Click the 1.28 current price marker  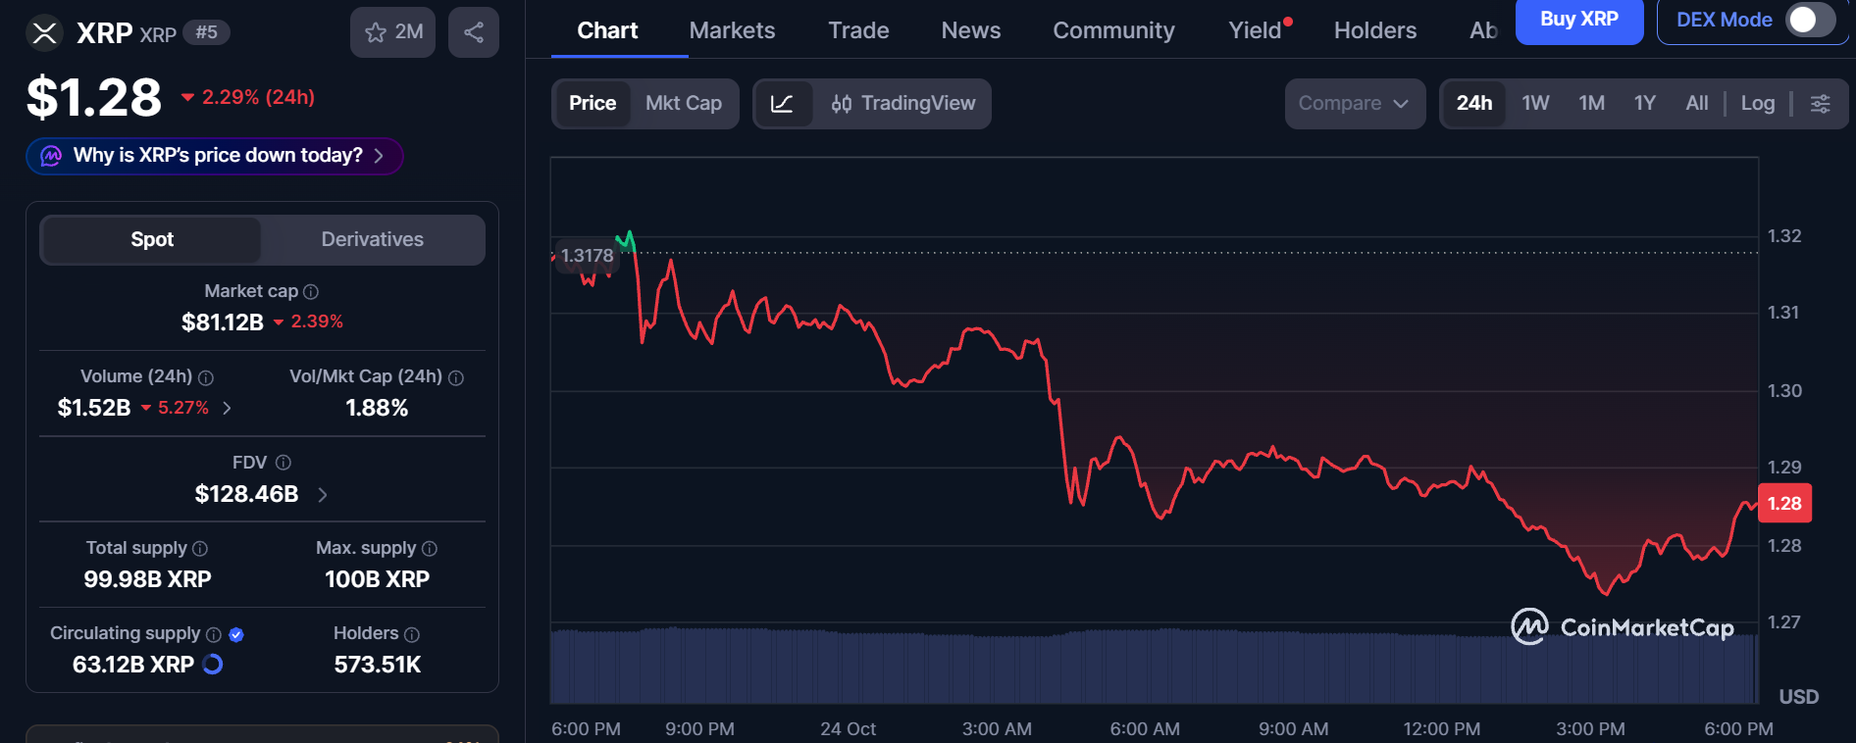1784,504
